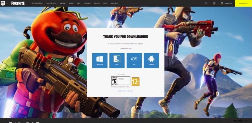This screenshot has height=123, width=252.
Task: Click 'If your download failed to start' text
Action: (x=125, y=44)
